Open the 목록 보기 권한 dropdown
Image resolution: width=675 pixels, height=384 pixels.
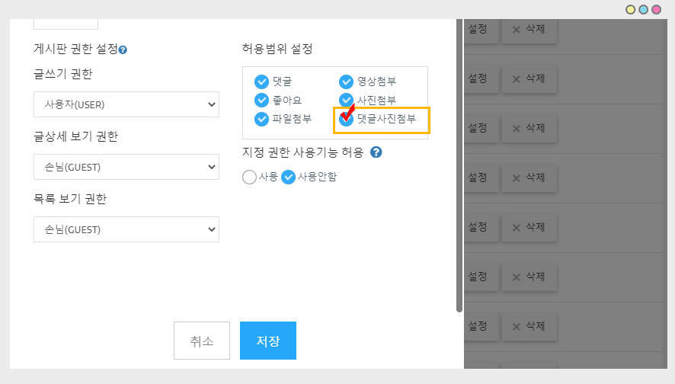[126, 229]
